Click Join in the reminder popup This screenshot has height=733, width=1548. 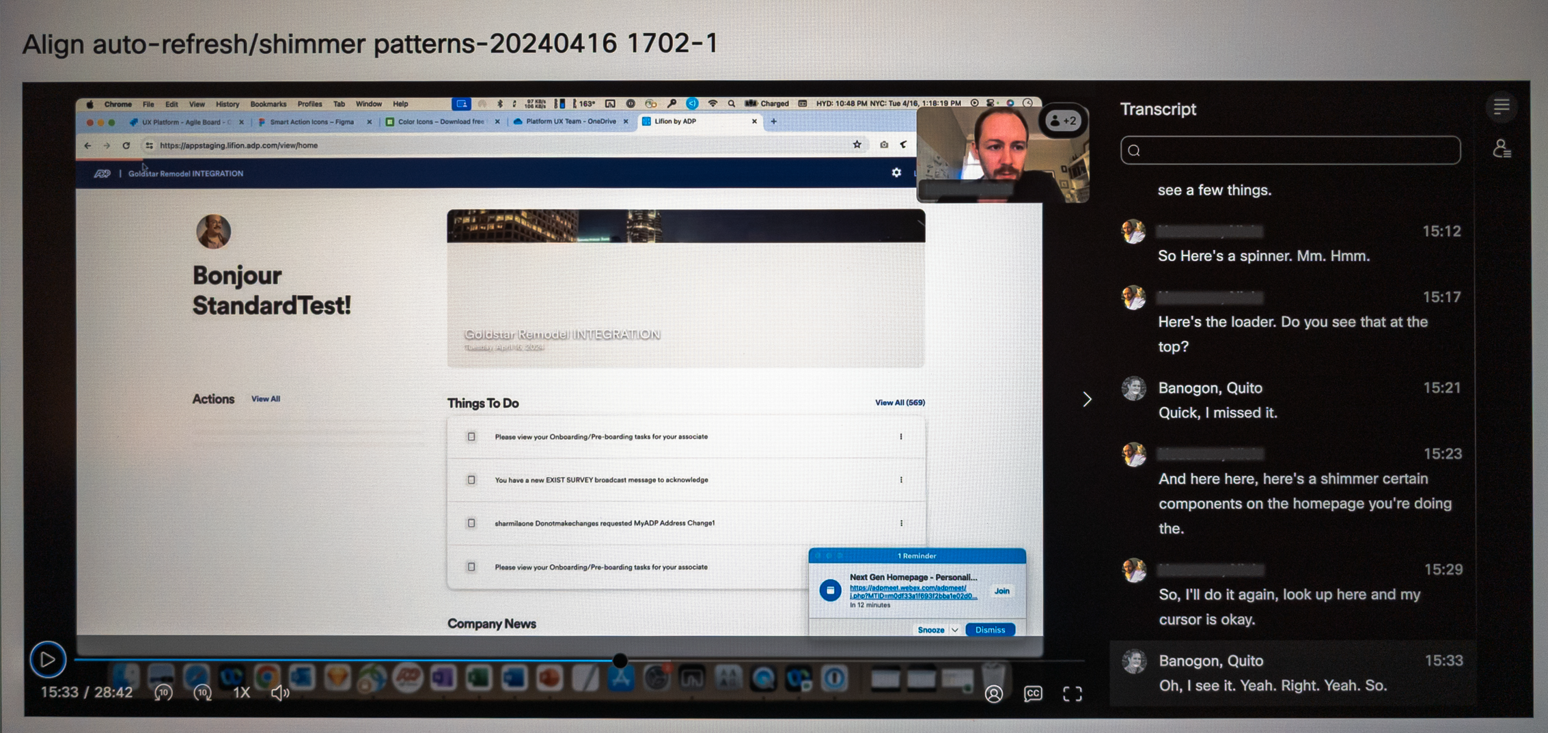[1001, 591]
